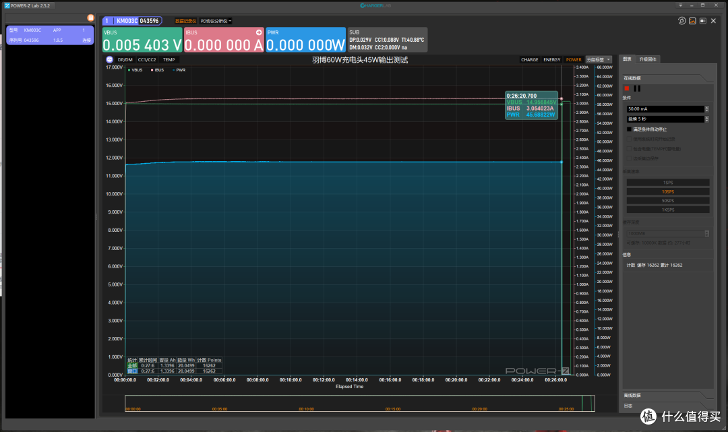
Task: Stop recording with the red square button
Action: (x=627, y=88)
